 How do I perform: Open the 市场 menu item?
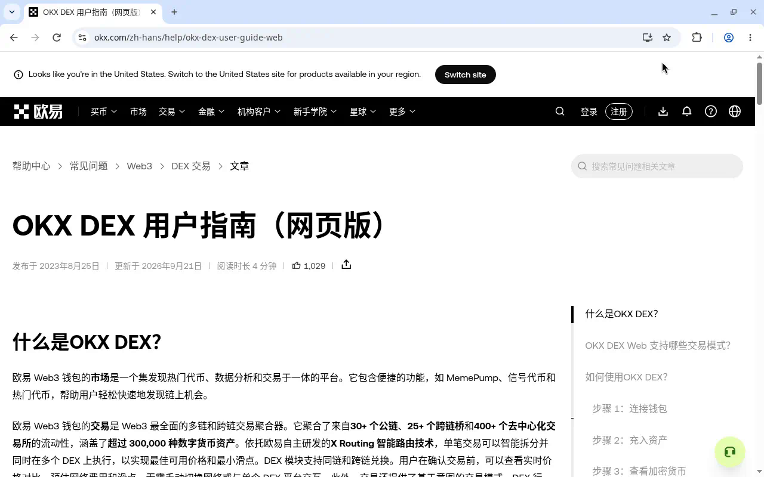[x=138, y=111]
